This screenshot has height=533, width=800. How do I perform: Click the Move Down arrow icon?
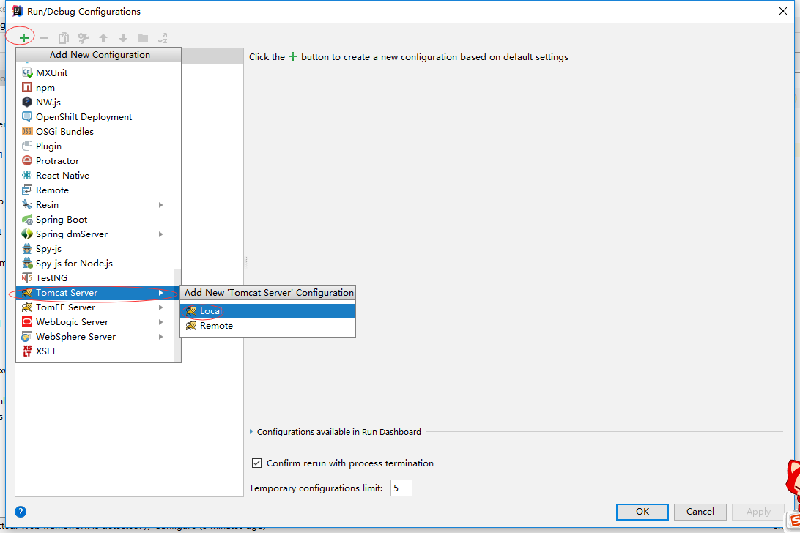tap(123, 38)
